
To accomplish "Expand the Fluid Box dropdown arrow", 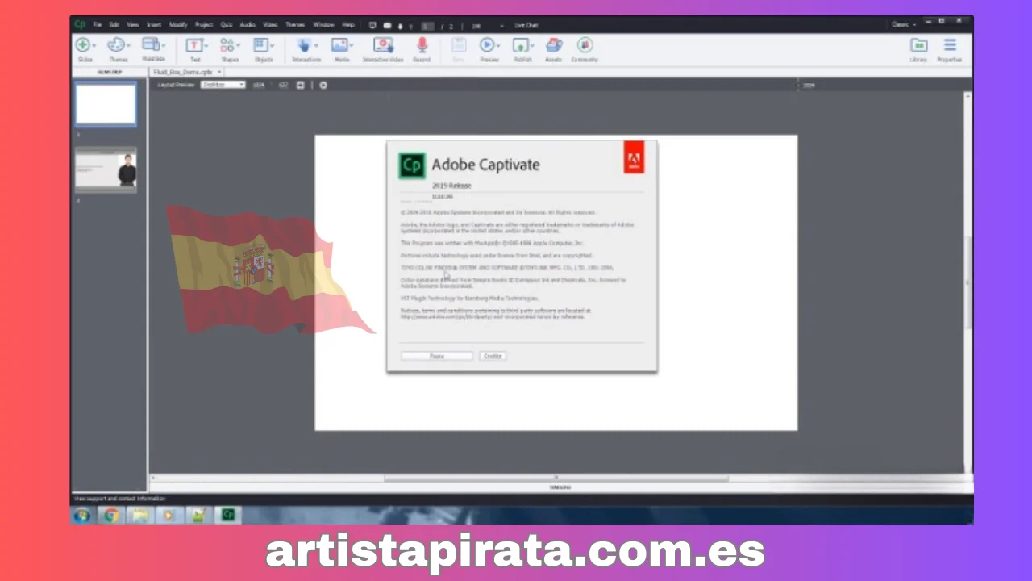I will (x=164, y=46).
